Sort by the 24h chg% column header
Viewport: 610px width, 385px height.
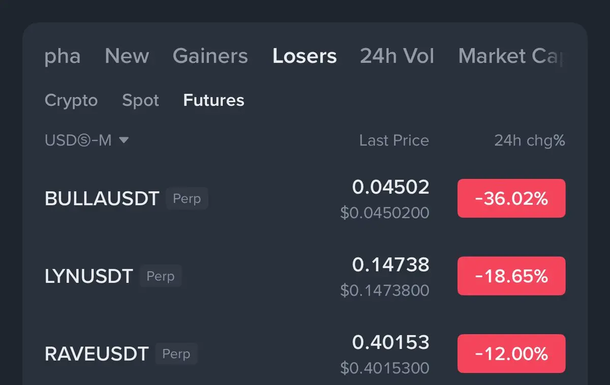pyautogui.click(x=529, y=140)
